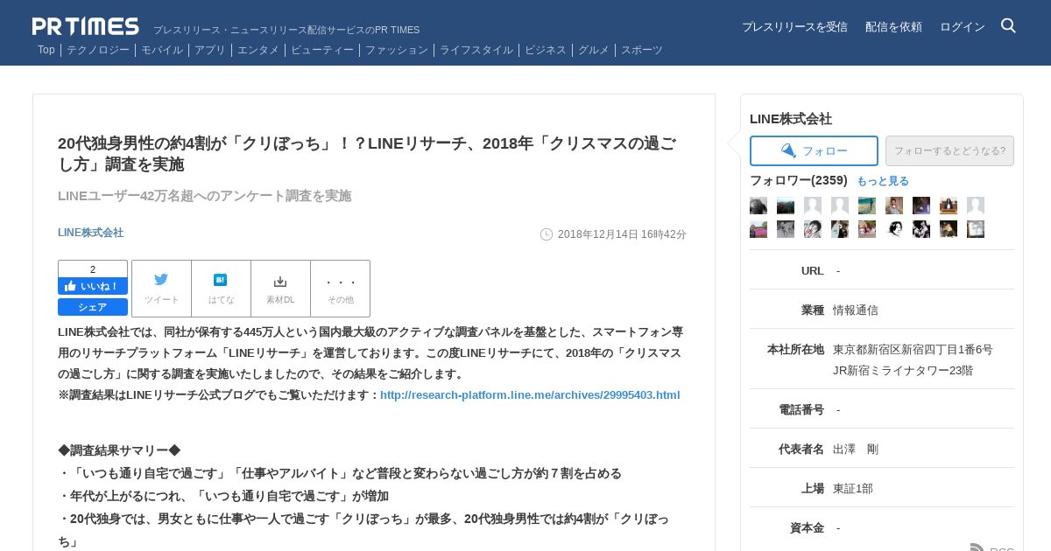
Task: Open the search magnifier icon
Action: [1008, 26]
